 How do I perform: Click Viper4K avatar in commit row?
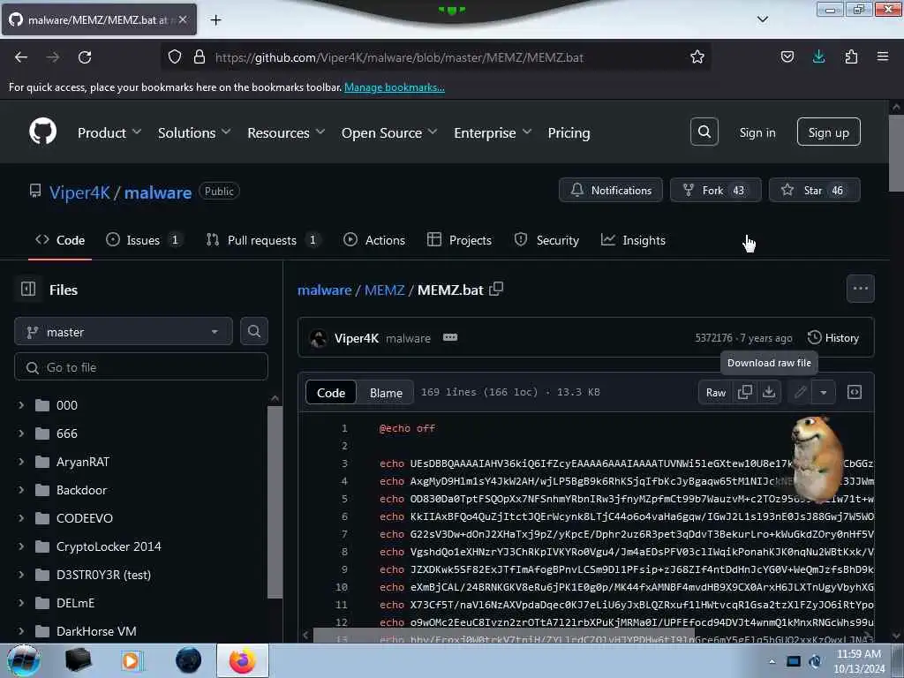point(318,338)
